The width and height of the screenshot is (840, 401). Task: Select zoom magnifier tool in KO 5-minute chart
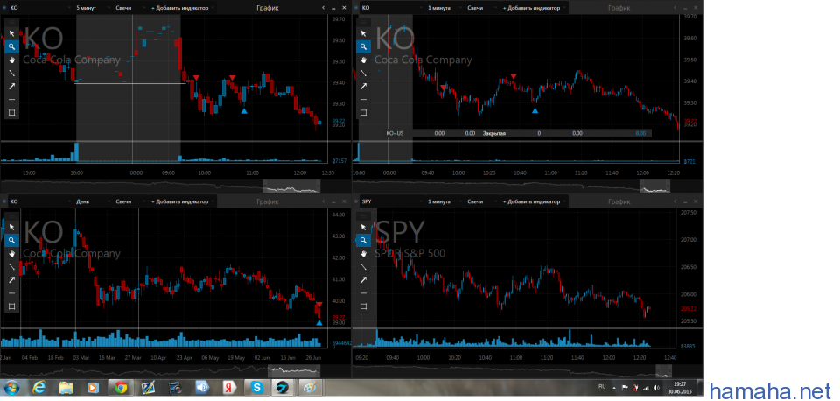click(11, 46)
